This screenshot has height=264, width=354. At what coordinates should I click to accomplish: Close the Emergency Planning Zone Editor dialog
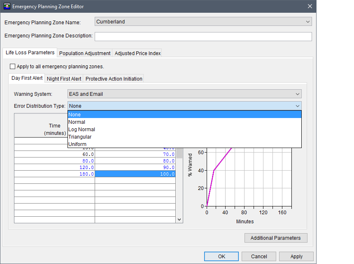click(310, 6)
